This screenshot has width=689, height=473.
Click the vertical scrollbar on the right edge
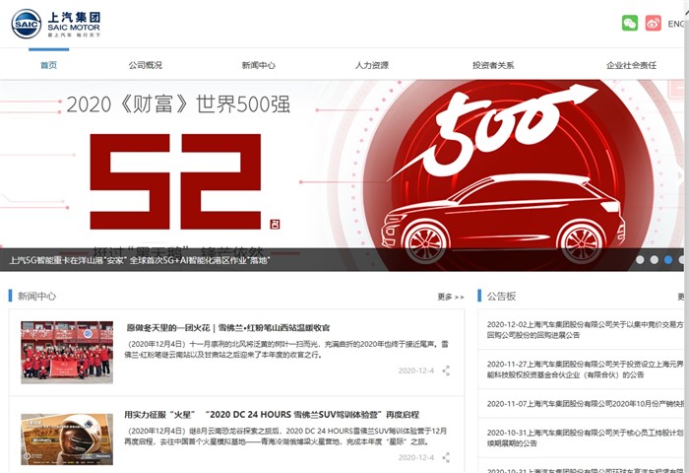(686, 236)
